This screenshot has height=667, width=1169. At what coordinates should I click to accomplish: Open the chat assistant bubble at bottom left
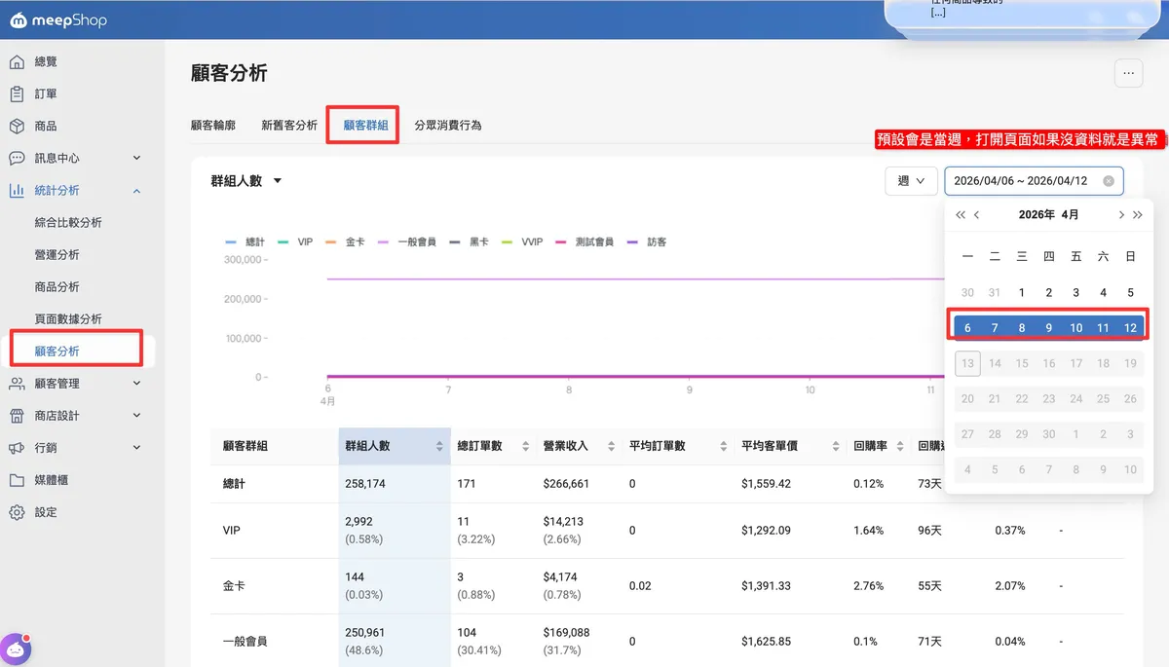(x=17, y=648)
